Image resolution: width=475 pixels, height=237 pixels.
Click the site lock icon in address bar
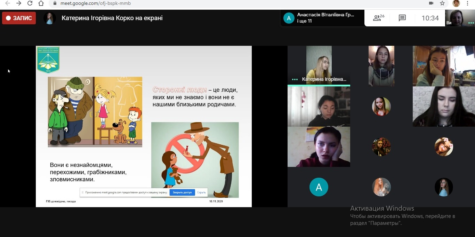[x=55, y=3]
